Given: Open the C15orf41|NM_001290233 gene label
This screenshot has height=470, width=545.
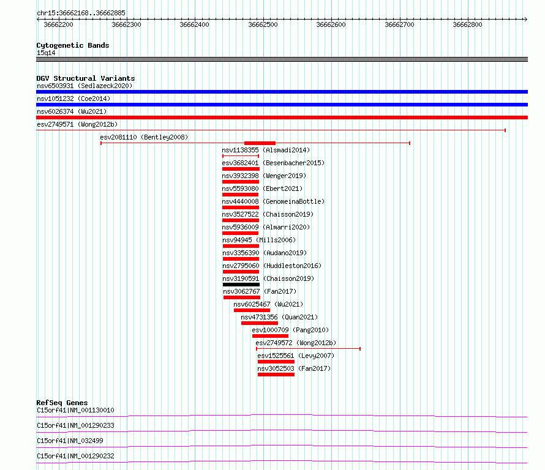Looking at the screenshot, I should click(75, 425).
